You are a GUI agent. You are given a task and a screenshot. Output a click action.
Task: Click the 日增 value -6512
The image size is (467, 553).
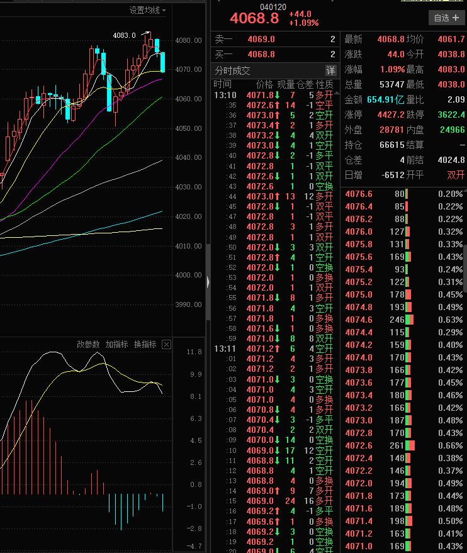pyautogui.click(x=393, y=176)
